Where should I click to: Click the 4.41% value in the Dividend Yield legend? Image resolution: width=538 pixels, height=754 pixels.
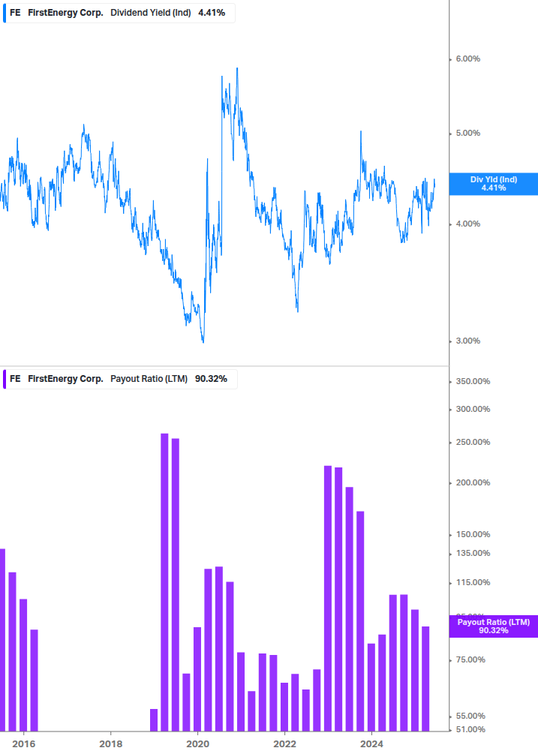[212, 13]
